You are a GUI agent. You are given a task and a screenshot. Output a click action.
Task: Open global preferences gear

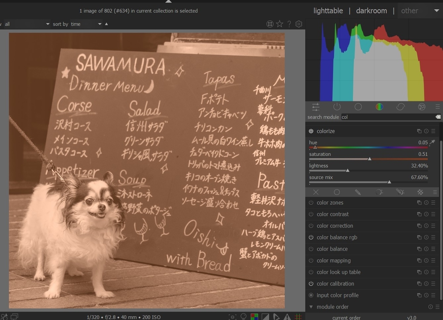click(x=299, y=24)
